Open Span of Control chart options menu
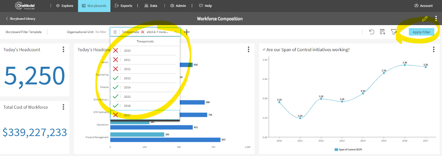This screenshot has height=156, width=442. tap(433, 49)
